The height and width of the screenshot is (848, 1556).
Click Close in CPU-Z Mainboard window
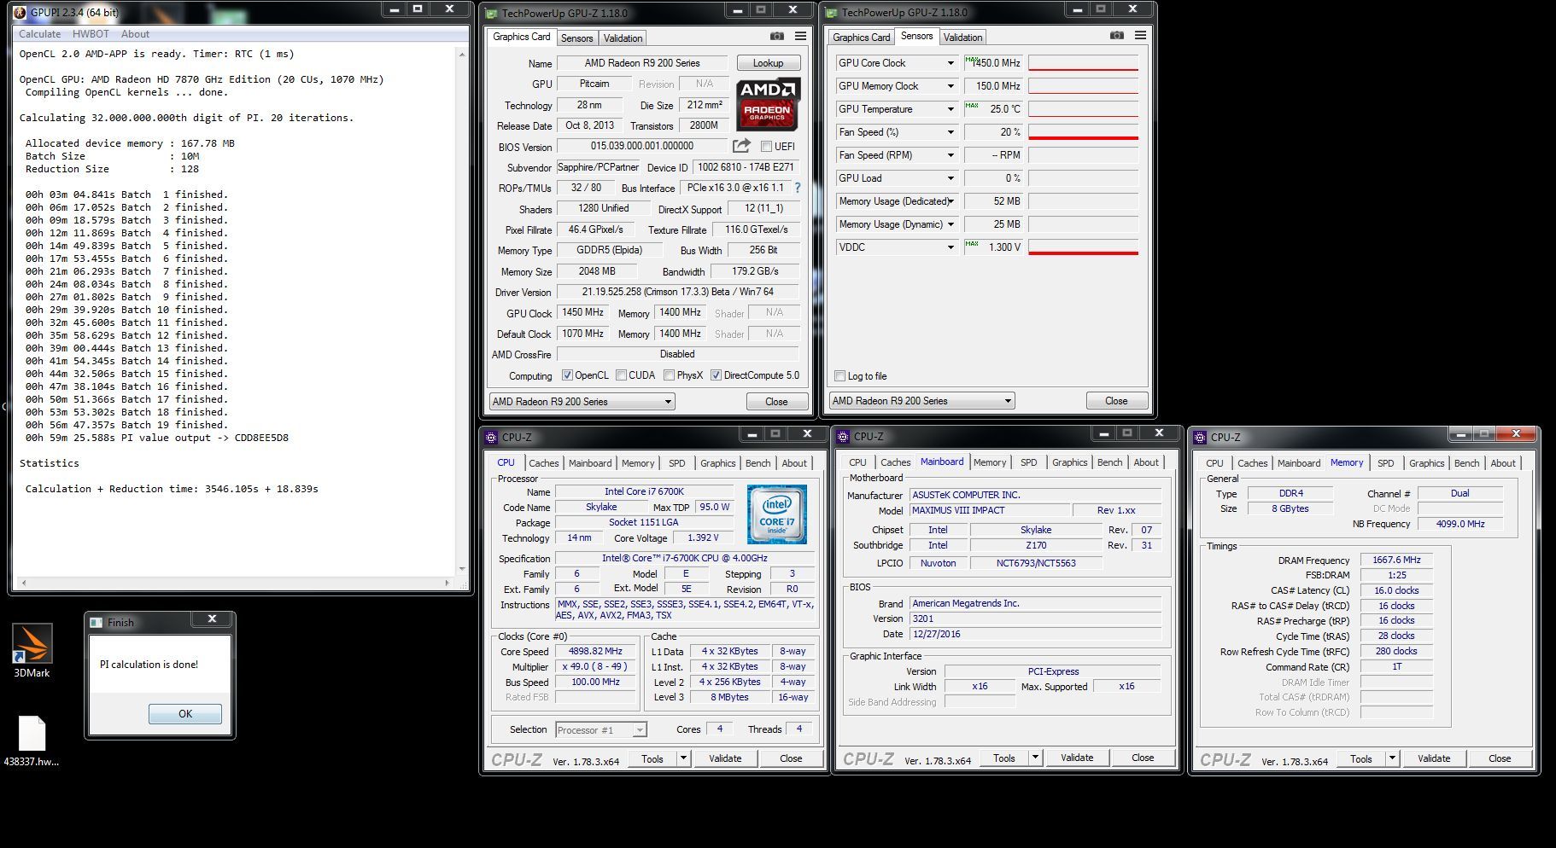(x=1143, y=758)
